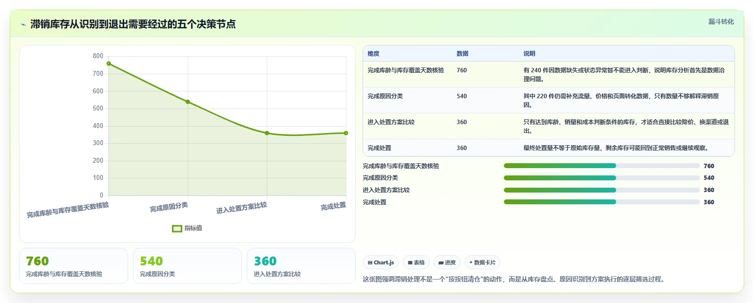Viewport: 754px width, 303px height.
Task: Click the chart point above 进入处置方案比较 axis label
Action: (x=267, y=133)
